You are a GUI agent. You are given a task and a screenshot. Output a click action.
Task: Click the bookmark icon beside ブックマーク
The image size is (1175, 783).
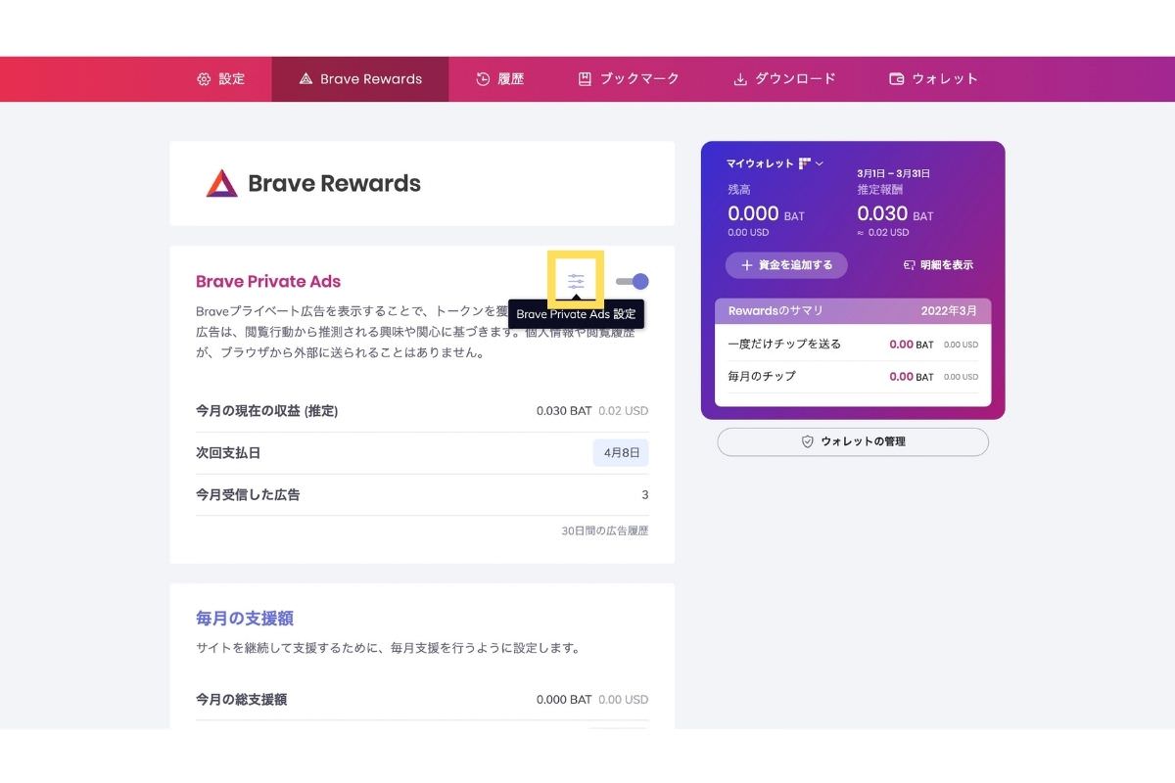pos(585,79)
